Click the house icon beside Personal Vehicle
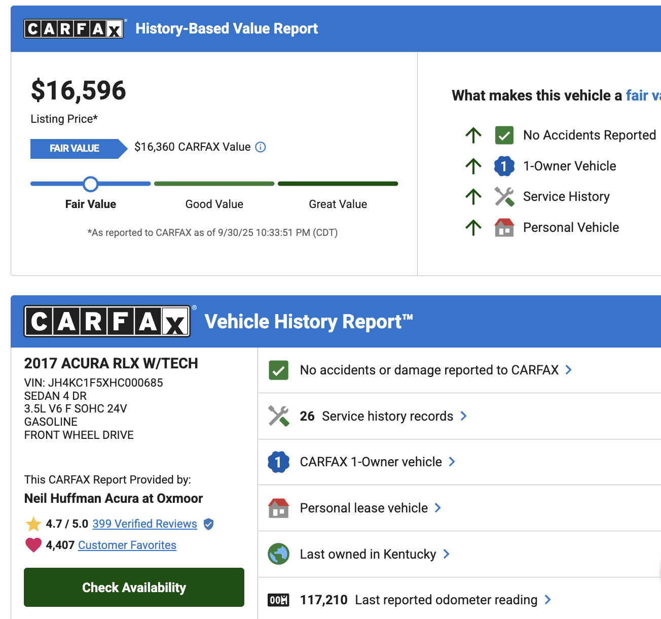Screen dimensions: 661x619 coord(504,228)
